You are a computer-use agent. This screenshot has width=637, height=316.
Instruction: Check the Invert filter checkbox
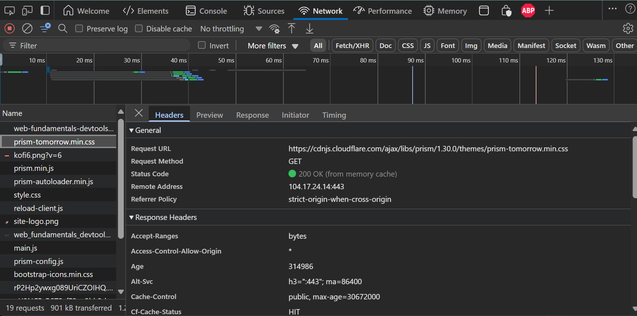(202, 45)
